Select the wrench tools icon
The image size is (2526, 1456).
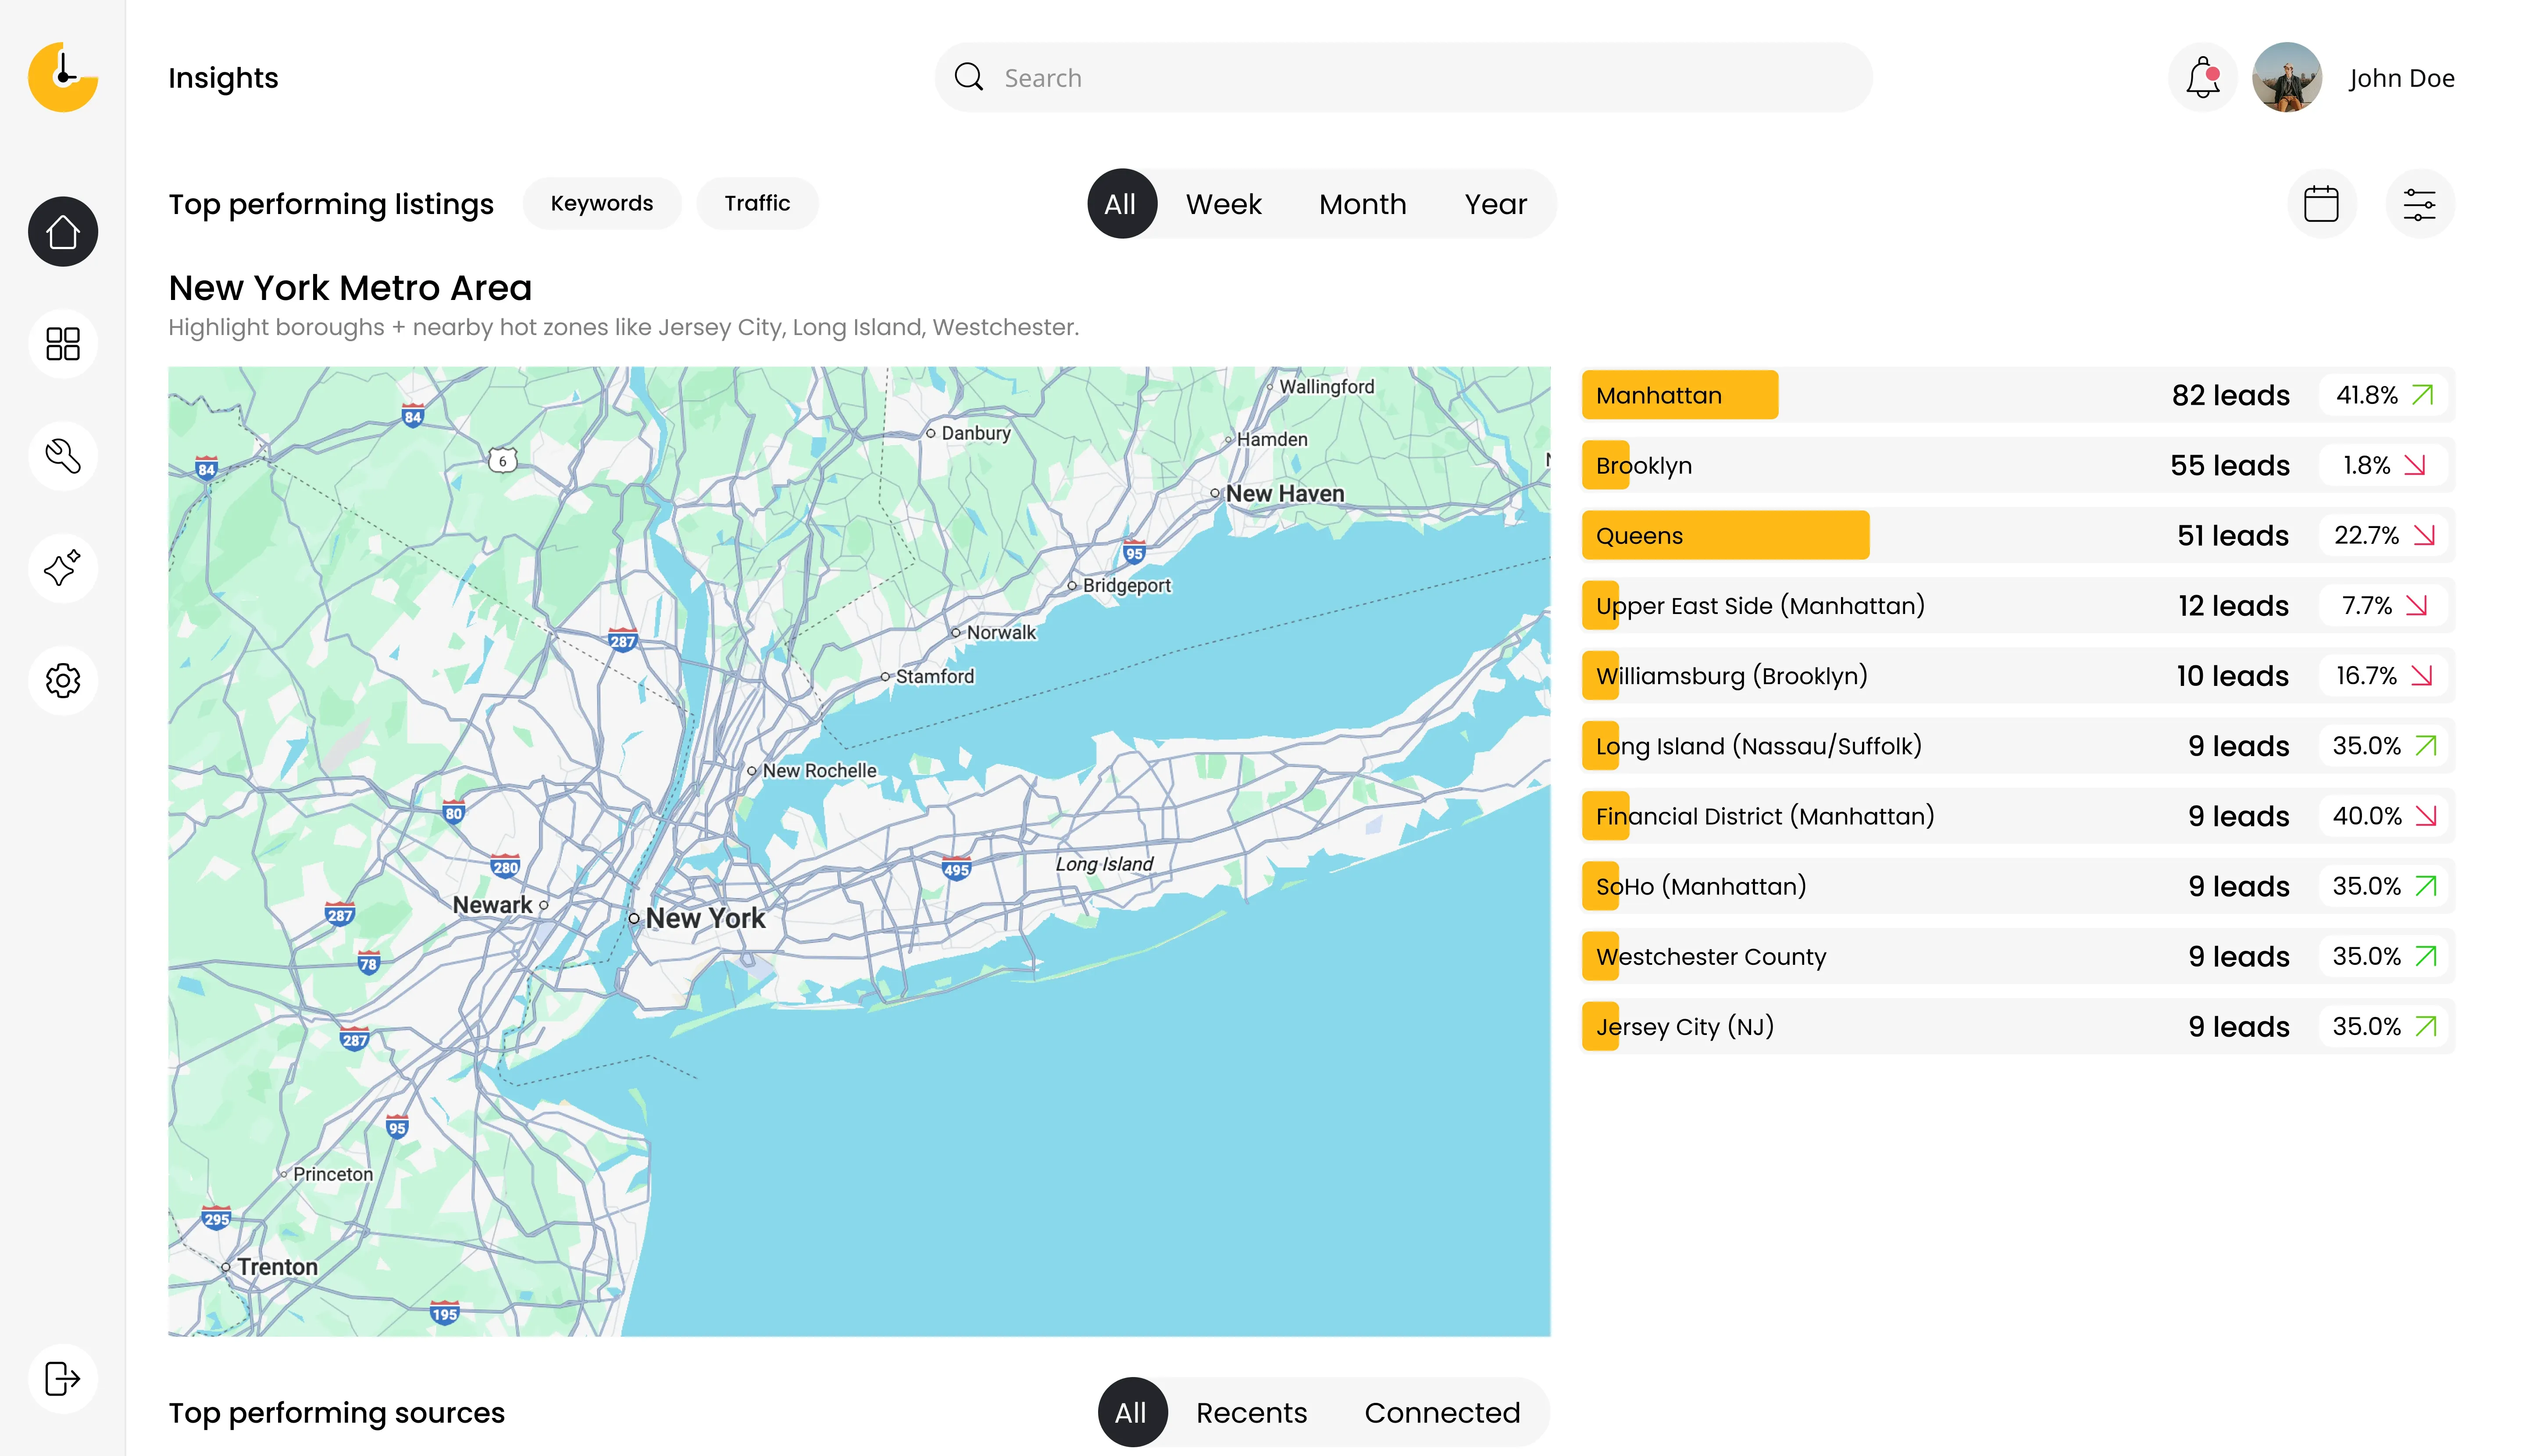coord(62,456)
